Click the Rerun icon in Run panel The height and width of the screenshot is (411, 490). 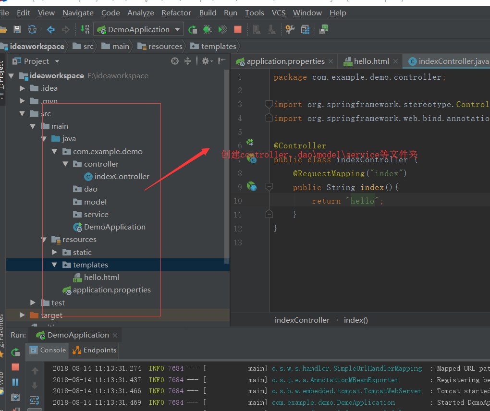point(15,352)
